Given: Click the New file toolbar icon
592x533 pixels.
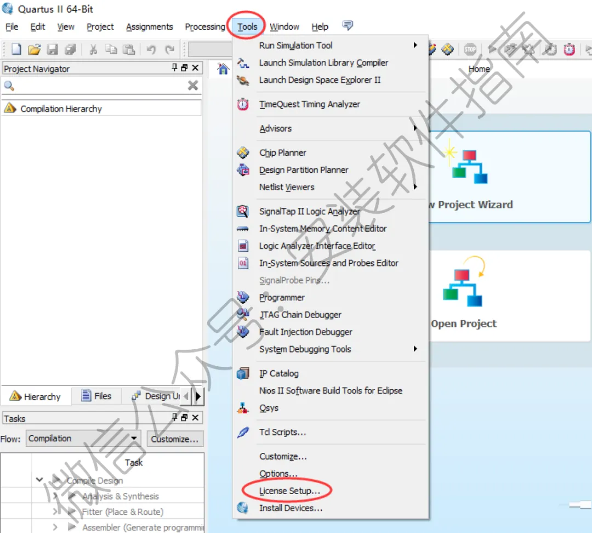Looking at the screenshot, I should (16, 49).
